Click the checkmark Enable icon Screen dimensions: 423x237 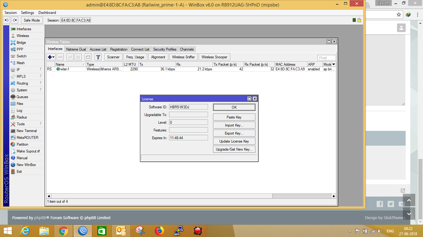coord(70,57)
